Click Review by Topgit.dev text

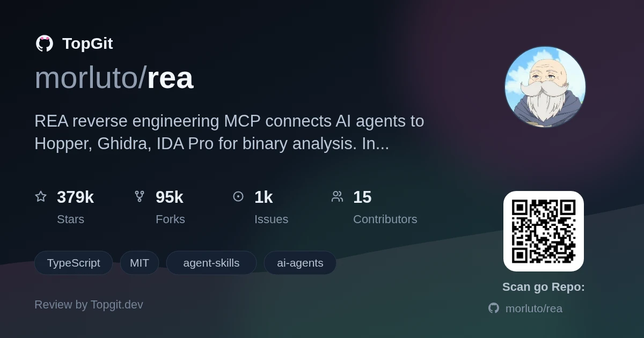tap(89, 305)
